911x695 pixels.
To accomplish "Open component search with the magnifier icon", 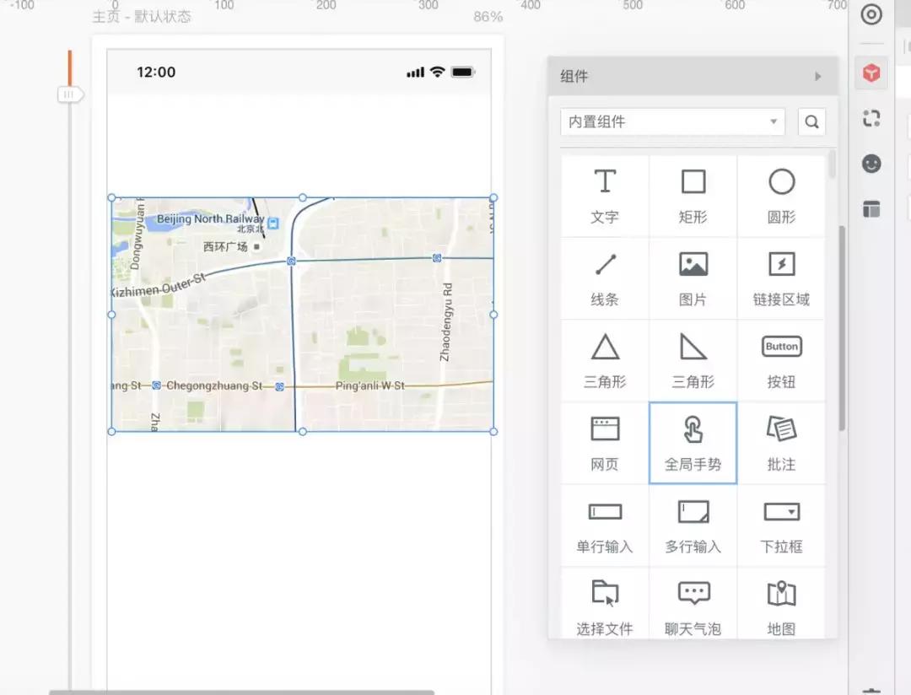I will click(811, 121).
